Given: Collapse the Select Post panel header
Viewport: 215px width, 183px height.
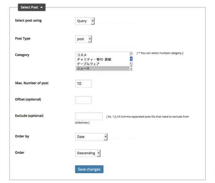Looking at the screenshot, I should coord(32,7).
